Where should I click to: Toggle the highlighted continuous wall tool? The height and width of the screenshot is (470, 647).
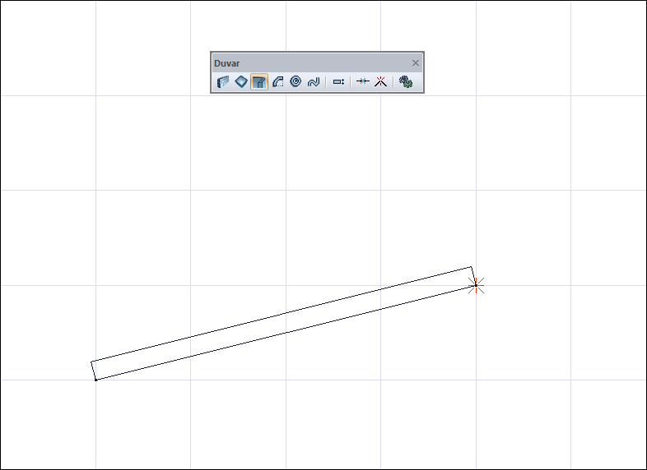pyautogui.click(x=259, y=81)
